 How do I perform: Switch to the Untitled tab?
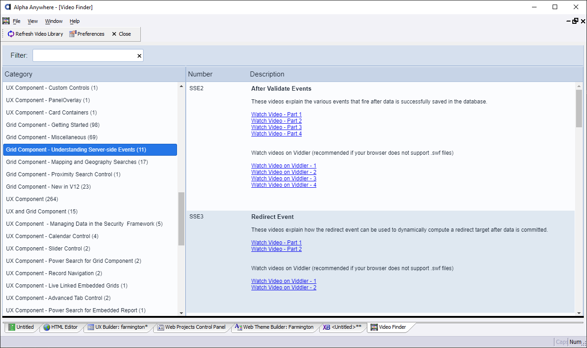[x=21, y=327]
